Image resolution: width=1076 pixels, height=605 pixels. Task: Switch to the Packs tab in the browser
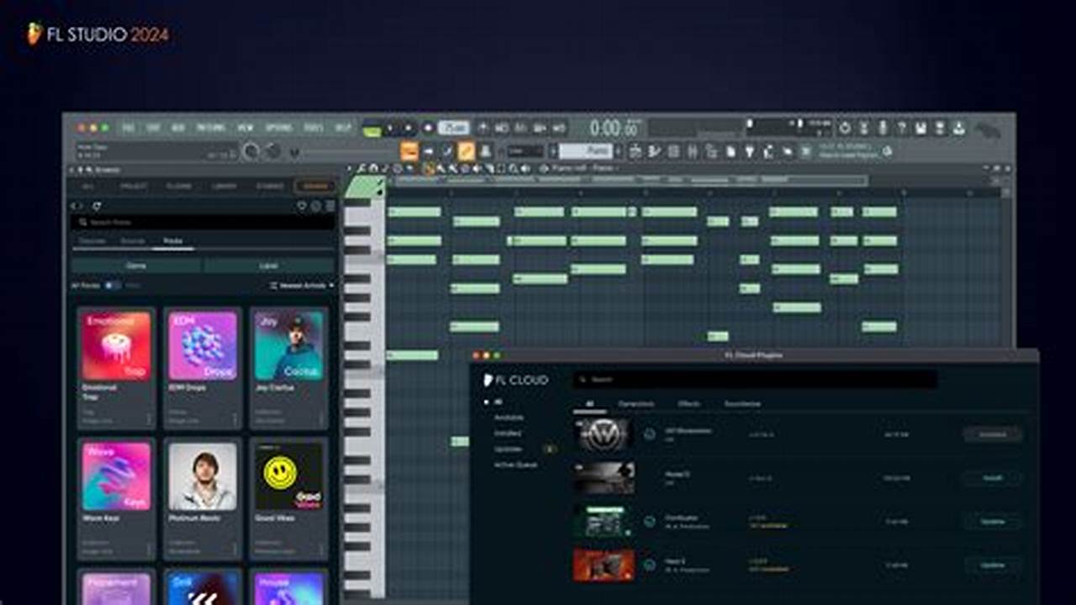173,240
